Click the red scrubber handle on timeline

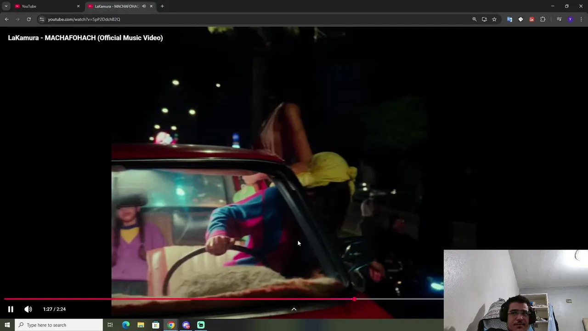coord(354,299)
